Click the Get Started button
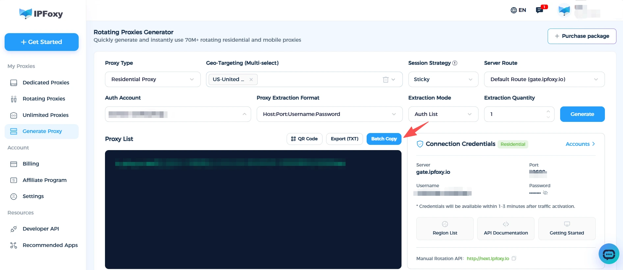623x270 pixels. pos(41,42)
